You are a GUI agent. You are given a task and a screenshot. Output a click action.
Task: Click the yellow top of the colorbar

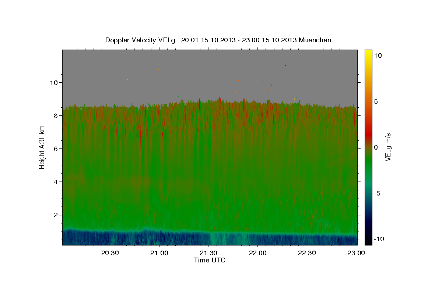click(368, 53)
